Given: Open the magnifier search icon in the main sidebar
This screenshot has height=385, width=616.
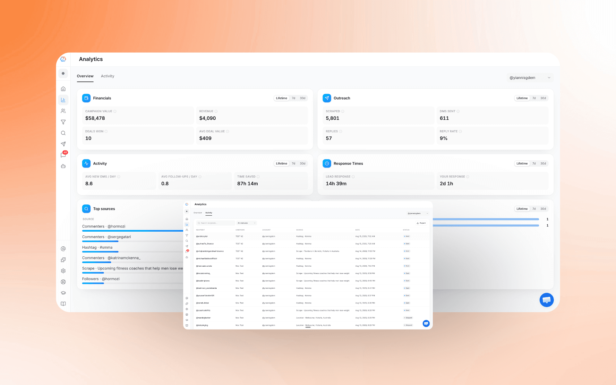Looking at the screenshot, I should click(63, 133).
